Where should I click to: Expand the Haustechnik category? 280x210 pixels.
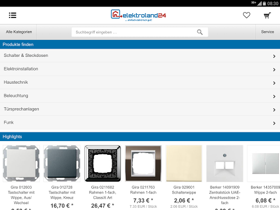pos(140,83)
